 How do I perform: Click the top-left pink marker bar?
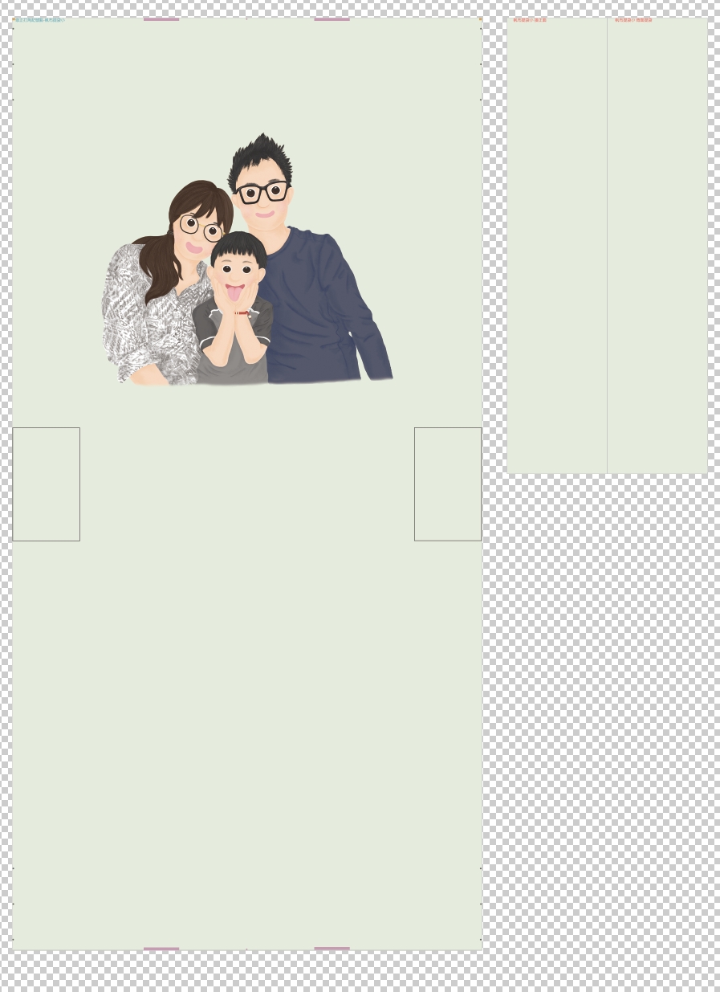pos(161,18)
